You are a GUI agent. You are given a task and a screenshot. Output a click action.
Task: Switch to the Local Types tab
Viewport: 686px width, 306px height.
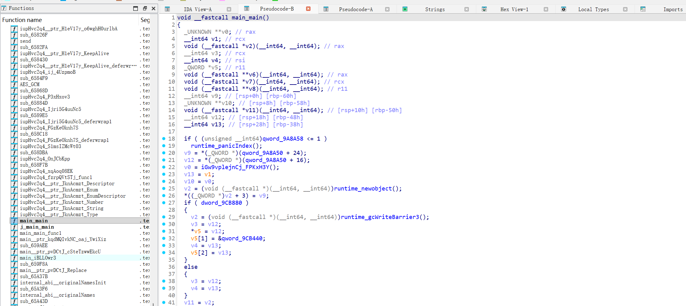click(x=593, y=9)
